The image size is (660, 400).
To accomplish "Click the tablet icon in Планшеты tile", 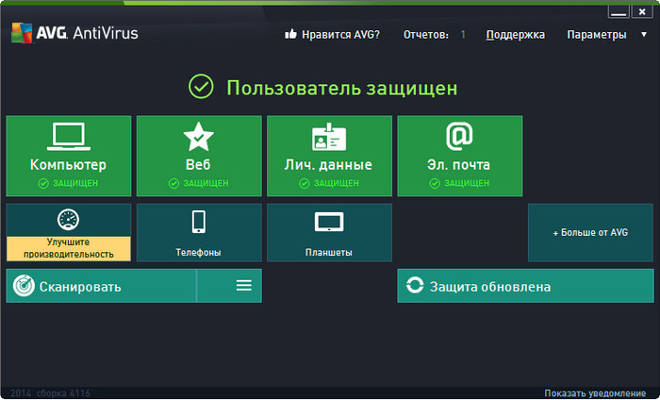I will point(329,222).
